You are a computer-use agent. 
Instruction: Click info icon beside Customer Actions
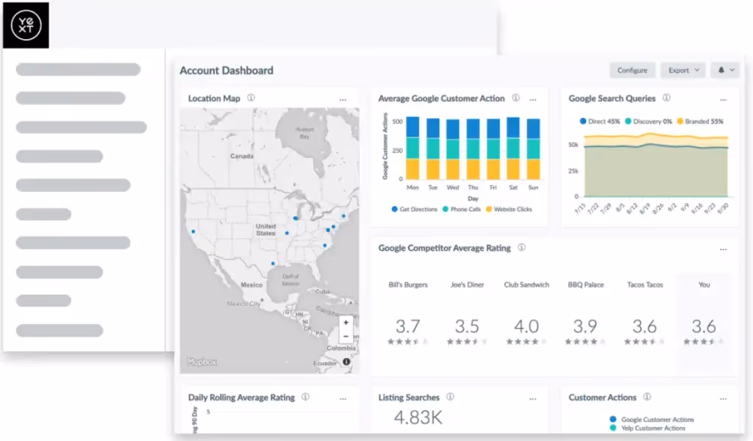tap(647, 397)
